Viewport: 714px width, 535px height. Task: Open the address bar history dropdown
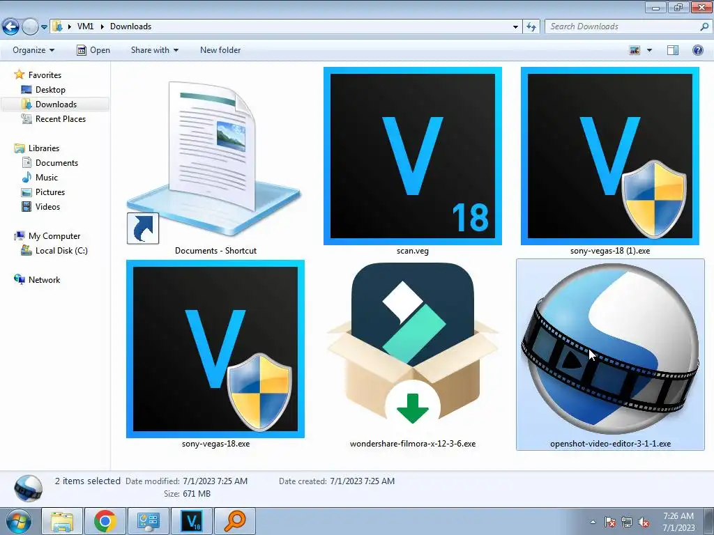click(515, 27)
